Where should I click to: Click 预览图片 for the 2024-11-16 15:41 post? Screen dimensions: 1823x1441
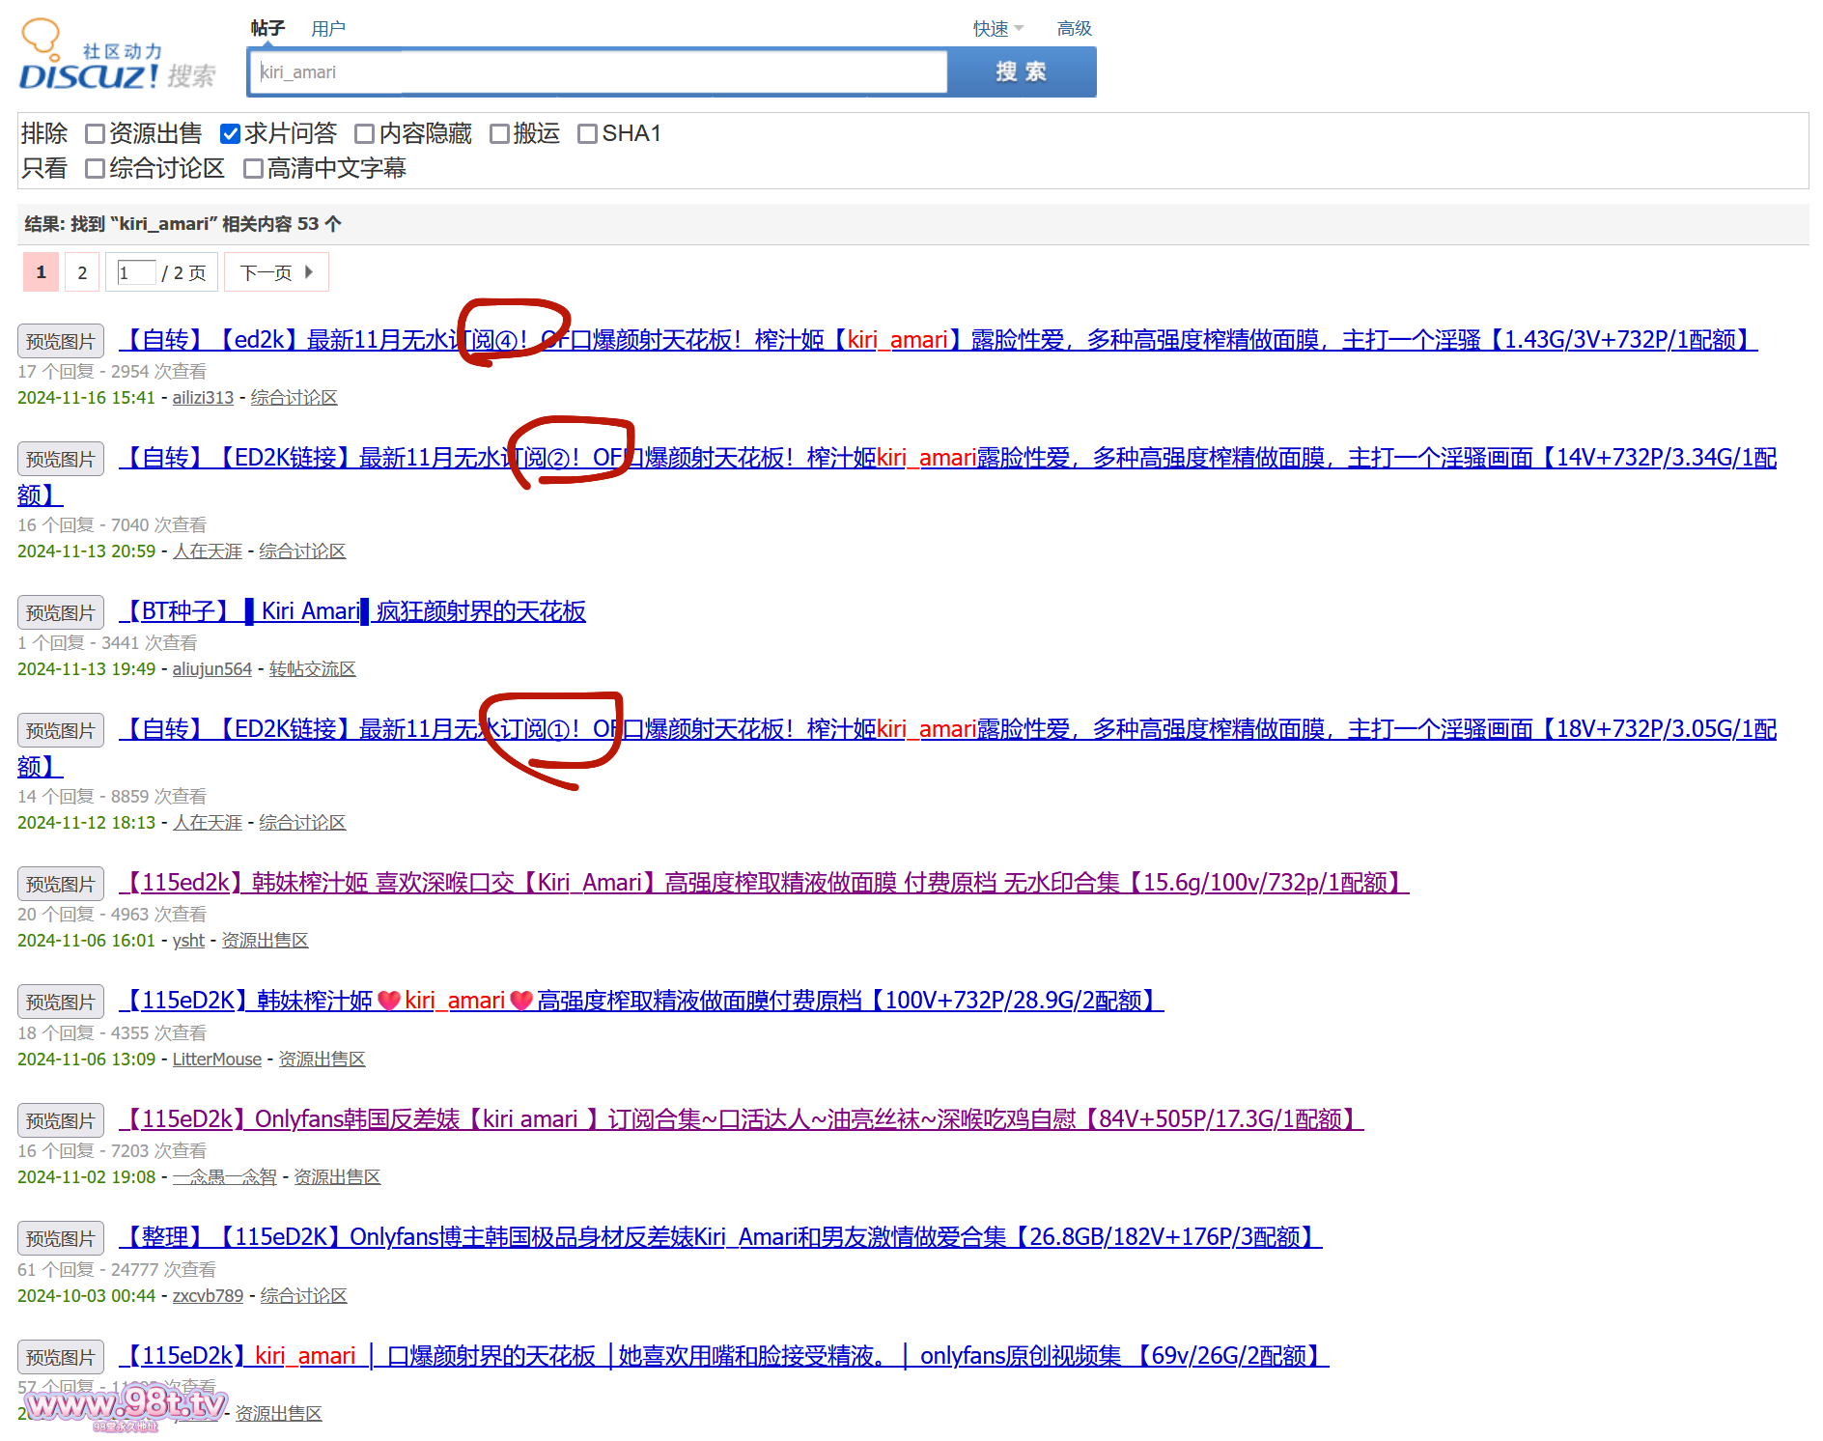(60, 341)
